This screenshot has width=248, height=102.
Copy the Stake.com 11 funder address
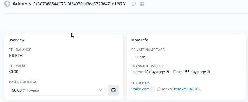[x=158, y=89]
